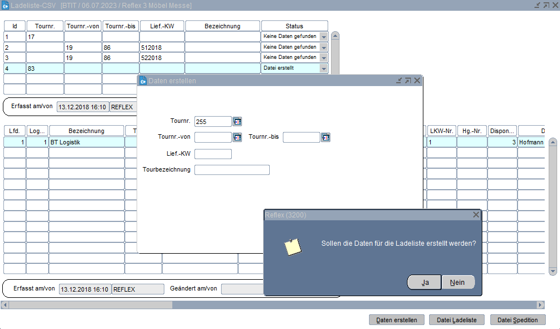560x329 pixels.
Task: Focus the Tourbezeichnung text field
Action: (232, 170)
